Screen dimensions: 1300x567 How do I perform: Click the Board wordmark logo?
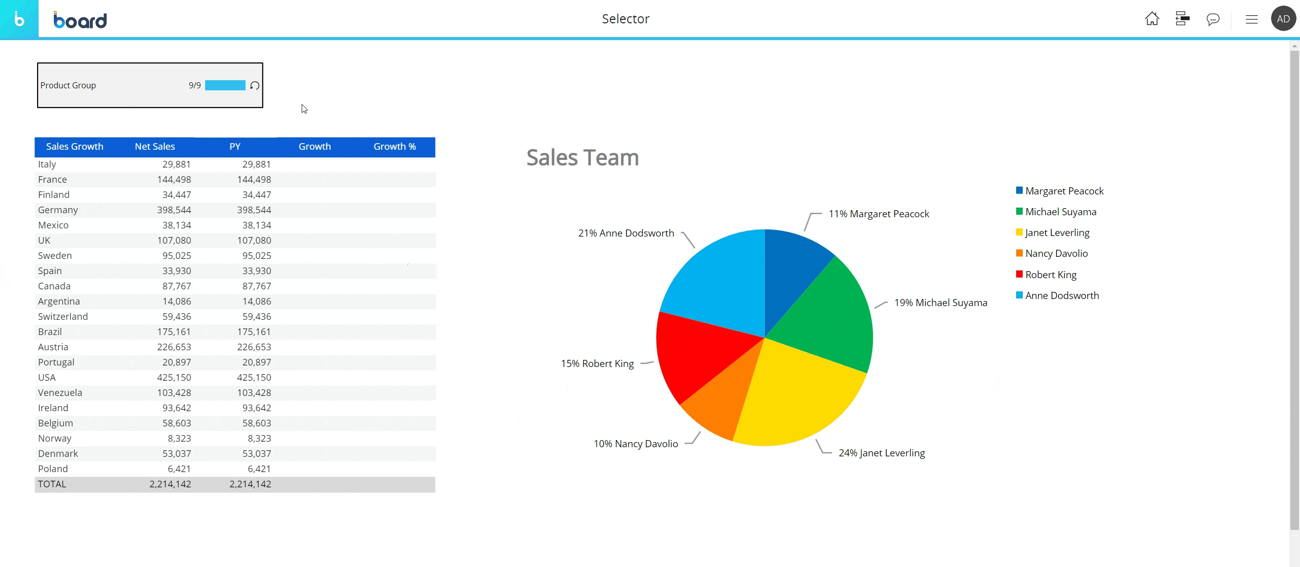pyautogui.click(x=80, y=20)
